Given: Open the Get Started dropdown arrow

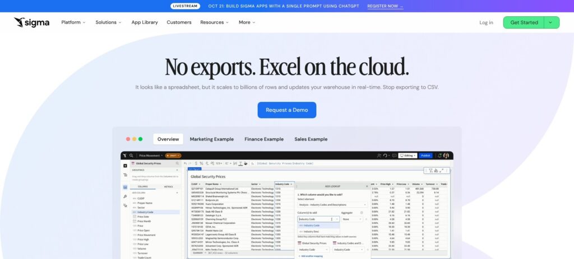Looking at the screenshot, I should click(552, 22).
